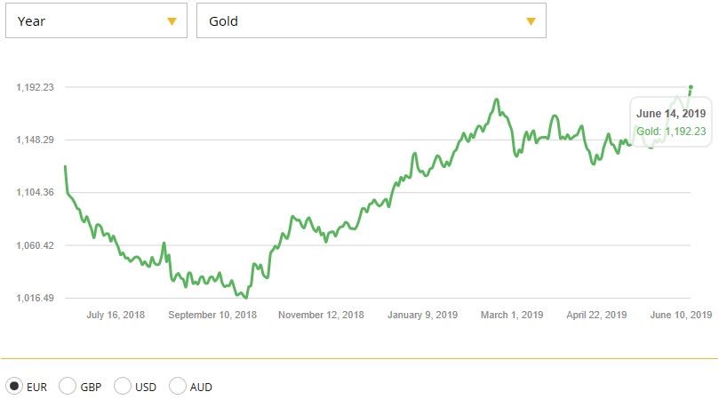Click the Year dropdown arrow icon
719x400 pixels.
click(x=172, y=21)
